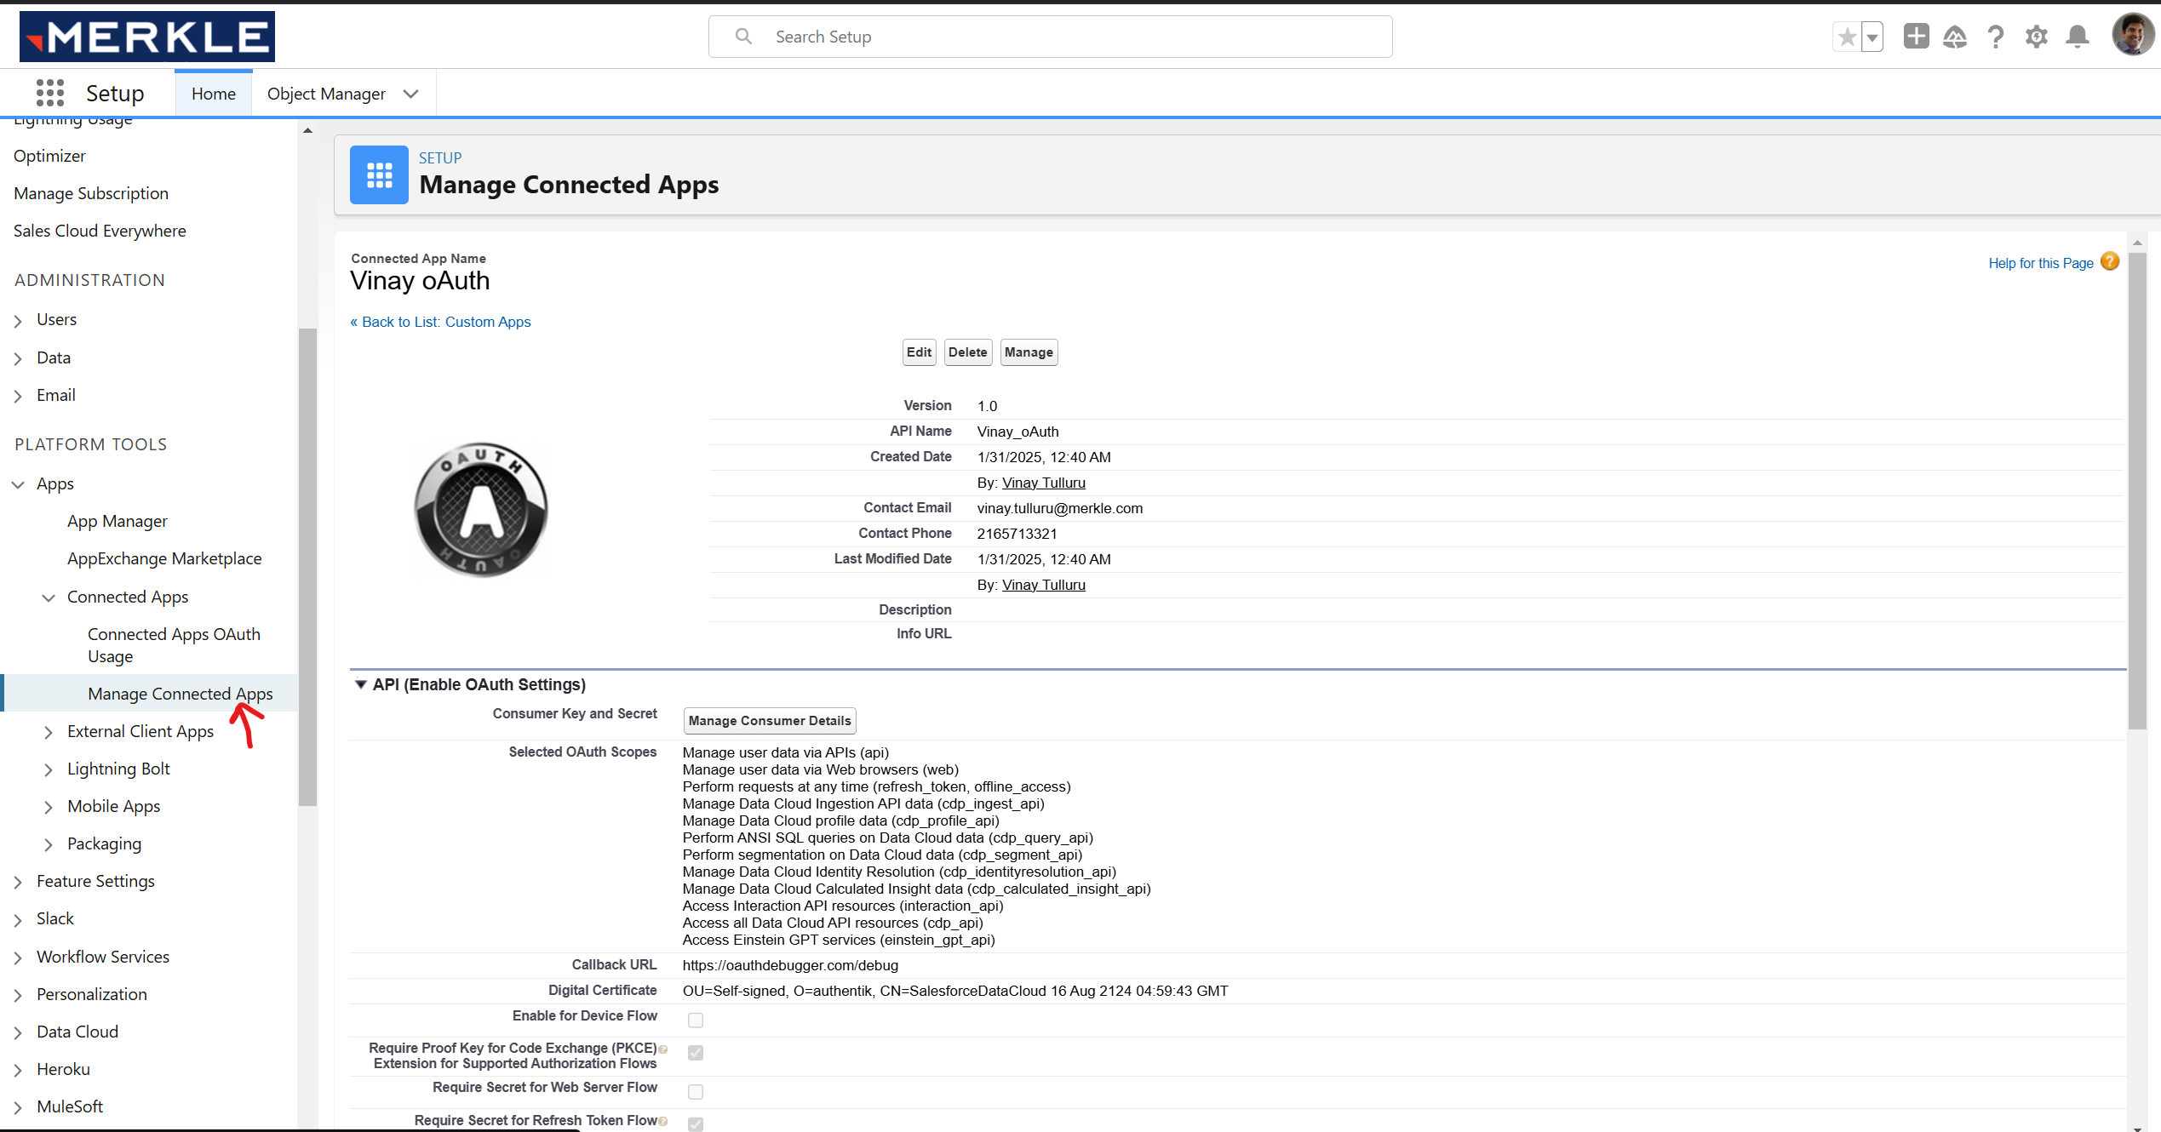Screen dimensions: 2161x1132
Task: Expand Feature Settings node
Action: [18, 883]
